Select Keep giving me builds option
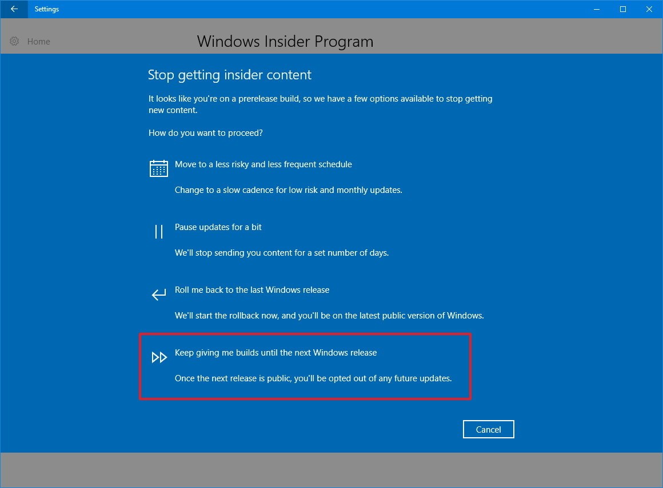663x488 pixels. coord(275,353)
